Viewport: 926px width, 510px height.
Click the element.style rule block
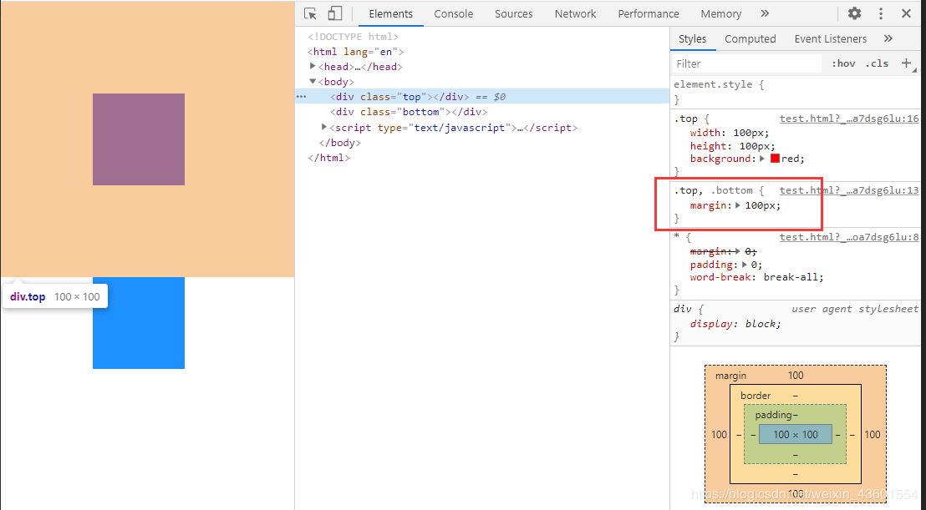point(796,91)
